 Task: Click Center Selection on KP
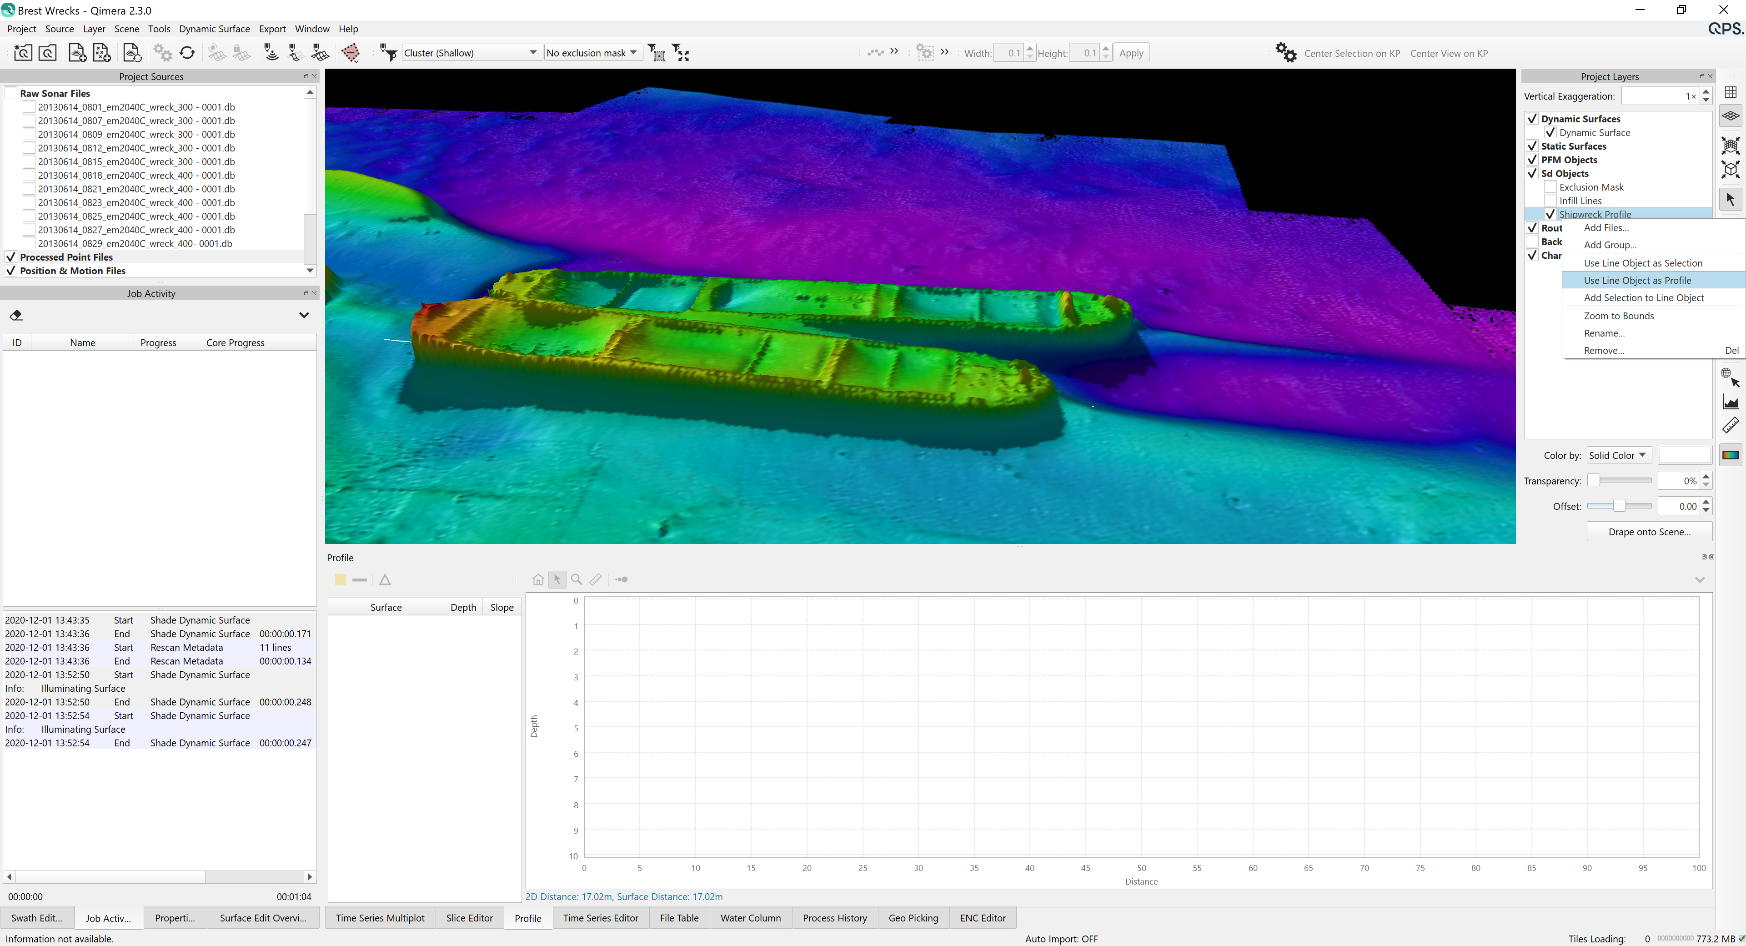(x=1351, y=54)
